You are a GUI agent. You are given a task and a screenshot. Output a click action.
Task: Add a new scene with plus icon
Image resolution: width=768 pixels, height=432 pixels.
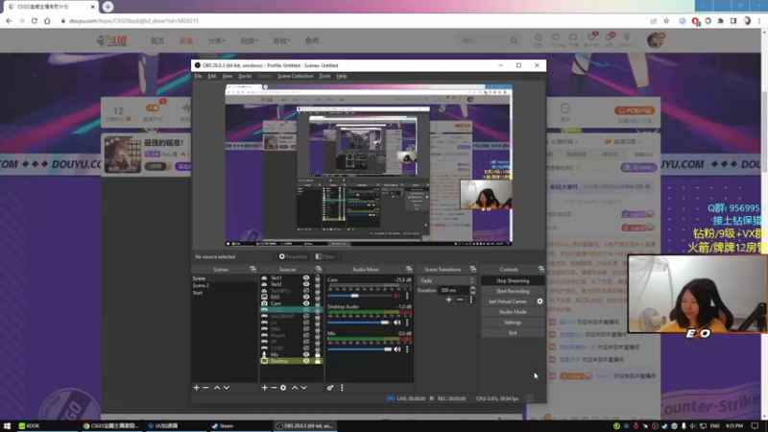197,388
